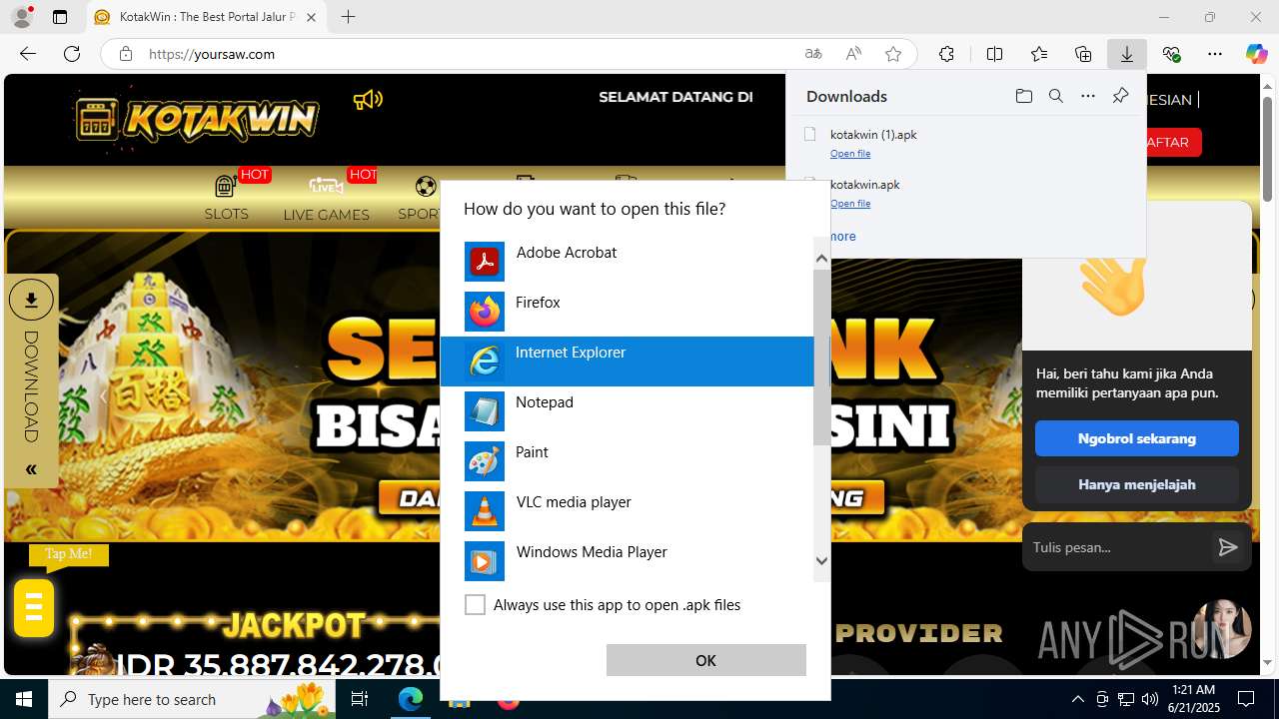The height and width of the screenshot is (719, 1279).
Task: Open the LIVE GAMES menu item
Action: (326, 198)
